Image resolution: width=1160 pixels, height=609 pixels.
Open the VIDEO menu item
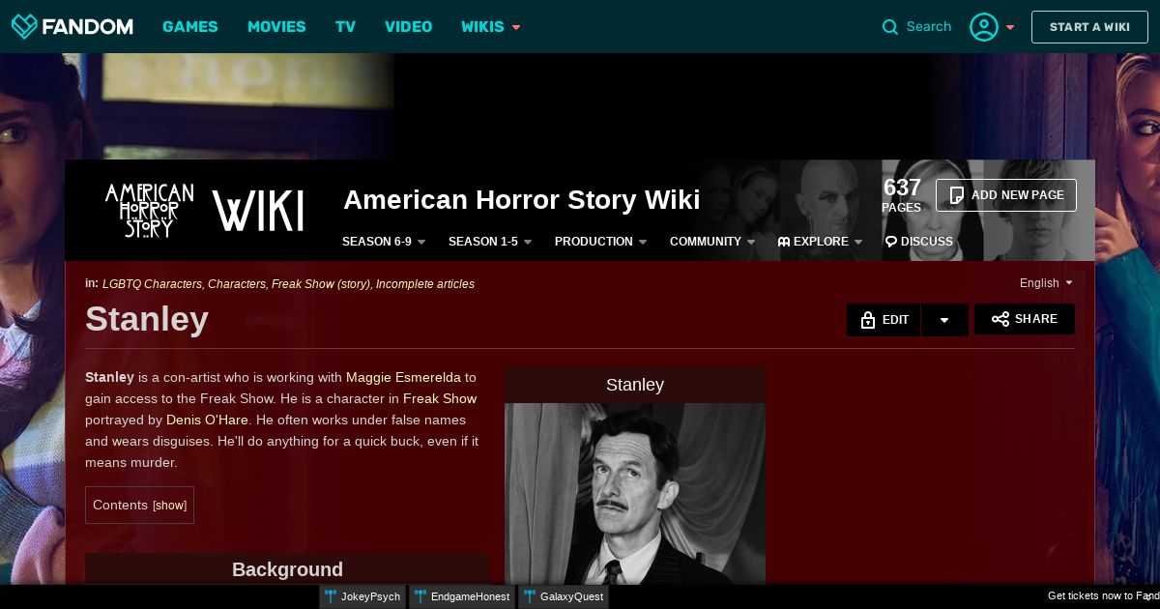[409, 27]
